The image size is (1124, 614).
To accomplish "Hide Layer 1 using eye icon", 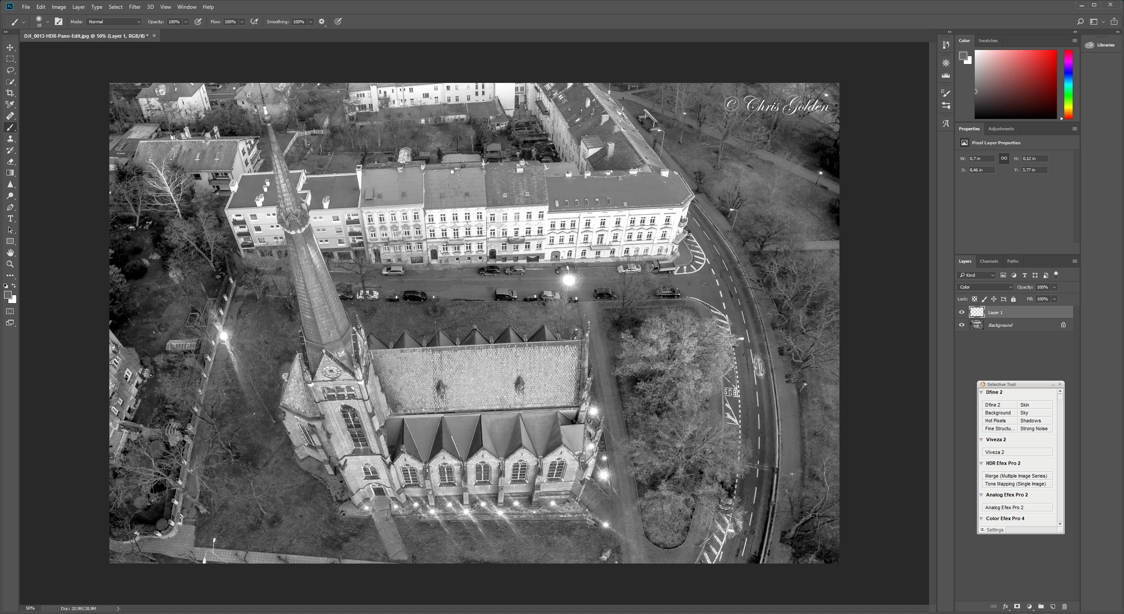I will click(962, 312).
